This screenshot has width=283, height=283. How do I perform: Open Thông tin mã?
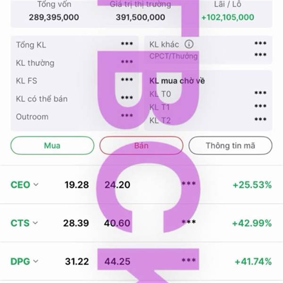(x=230, y=145)
